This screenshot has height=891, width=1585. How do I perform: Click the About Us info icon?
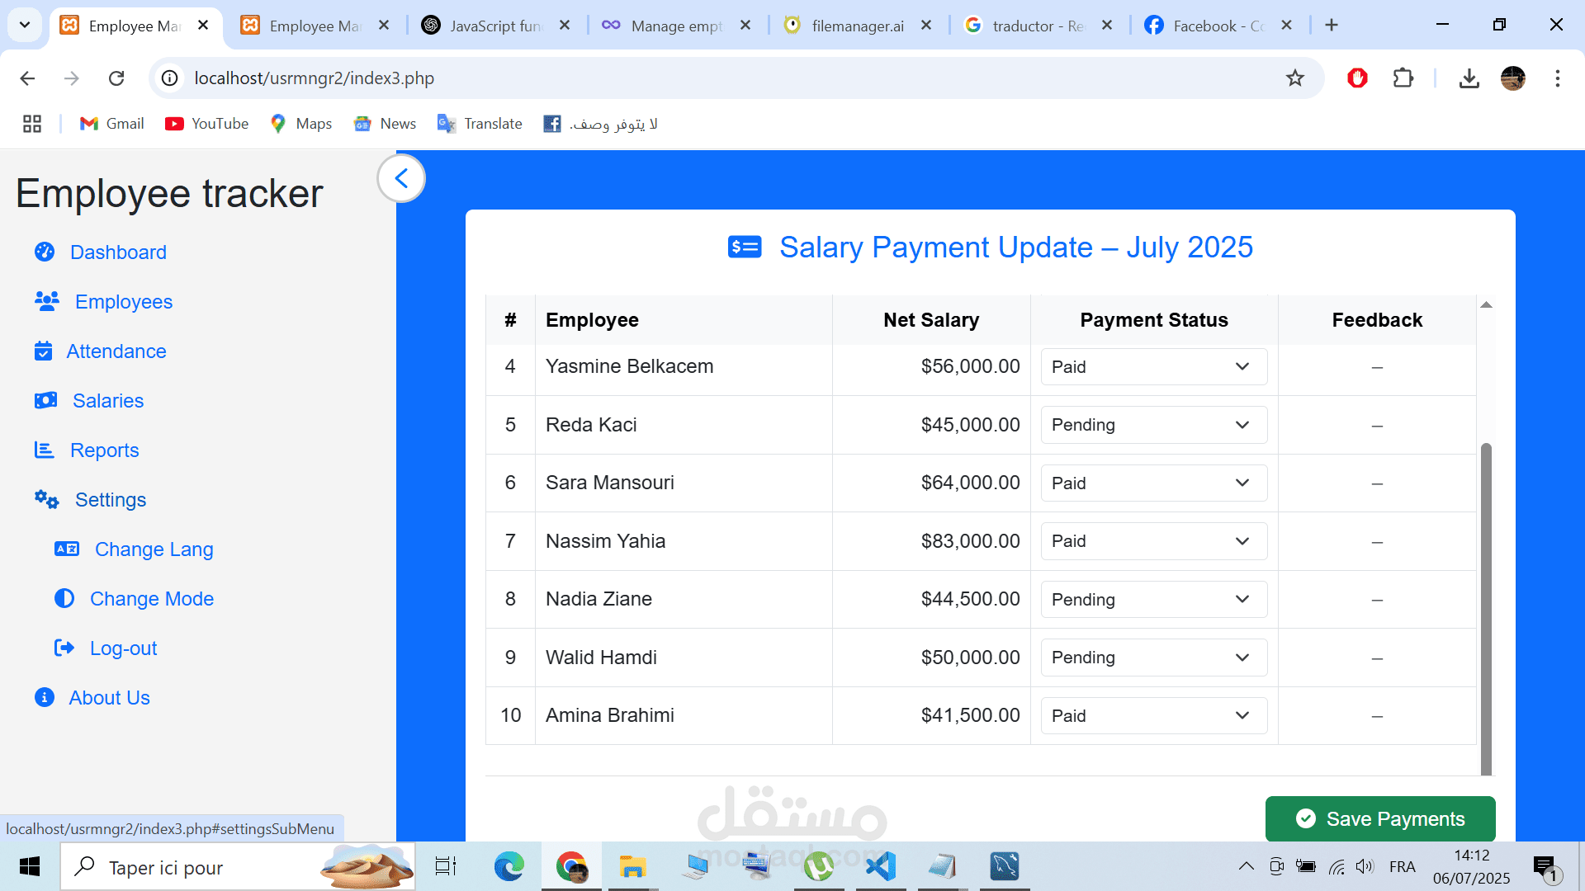click(x=45, y=697)
